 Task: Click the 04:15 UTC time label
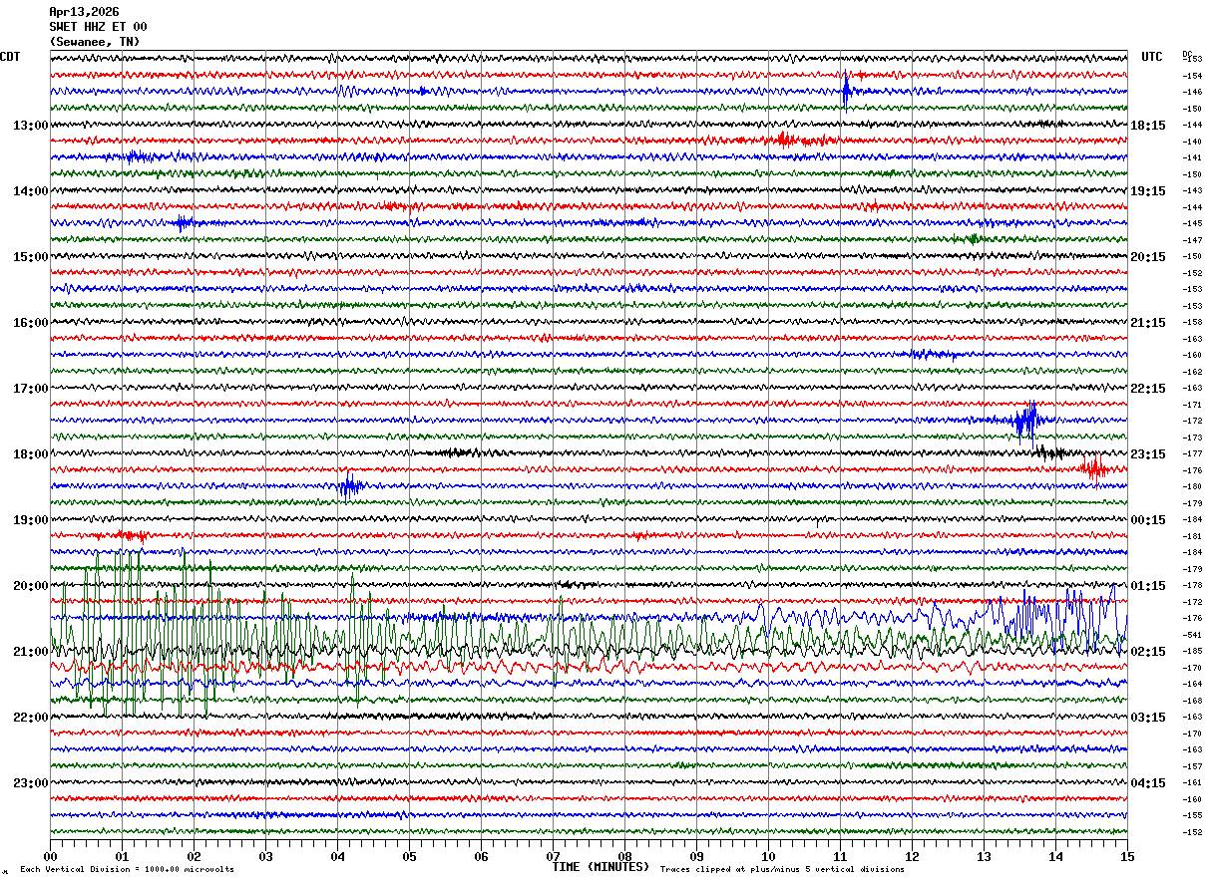click(1147, 783)
